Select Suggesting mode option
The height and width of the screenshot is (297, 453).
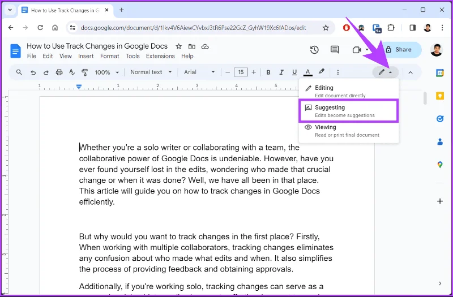pyautogui.click(x=349, y=111)
